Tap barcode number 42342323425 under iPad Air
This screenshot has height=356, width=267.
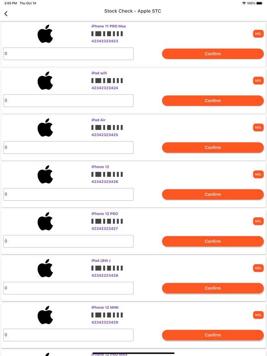coord(105,135)
